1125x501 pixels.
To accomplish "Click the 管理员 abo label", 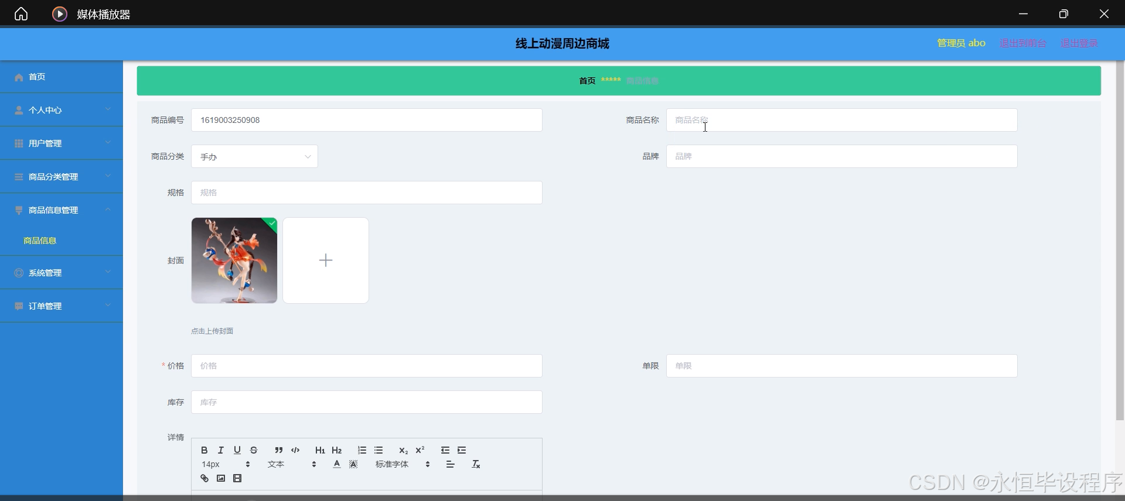I will [961, 43].
